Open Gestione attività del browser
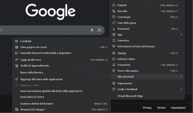This screenshot has width=193, height=113. tap(62, 104)
